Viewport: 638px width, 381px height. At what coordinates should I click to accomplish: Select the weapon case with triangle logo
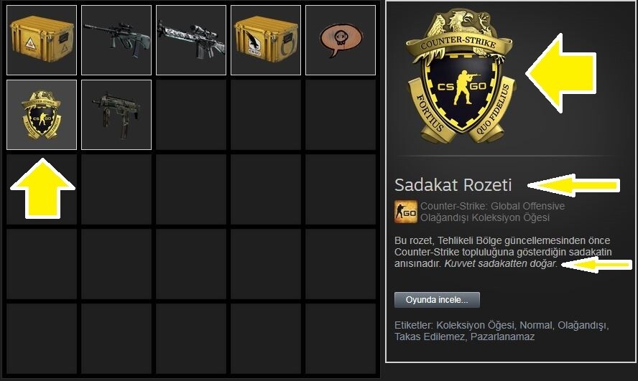42,39
